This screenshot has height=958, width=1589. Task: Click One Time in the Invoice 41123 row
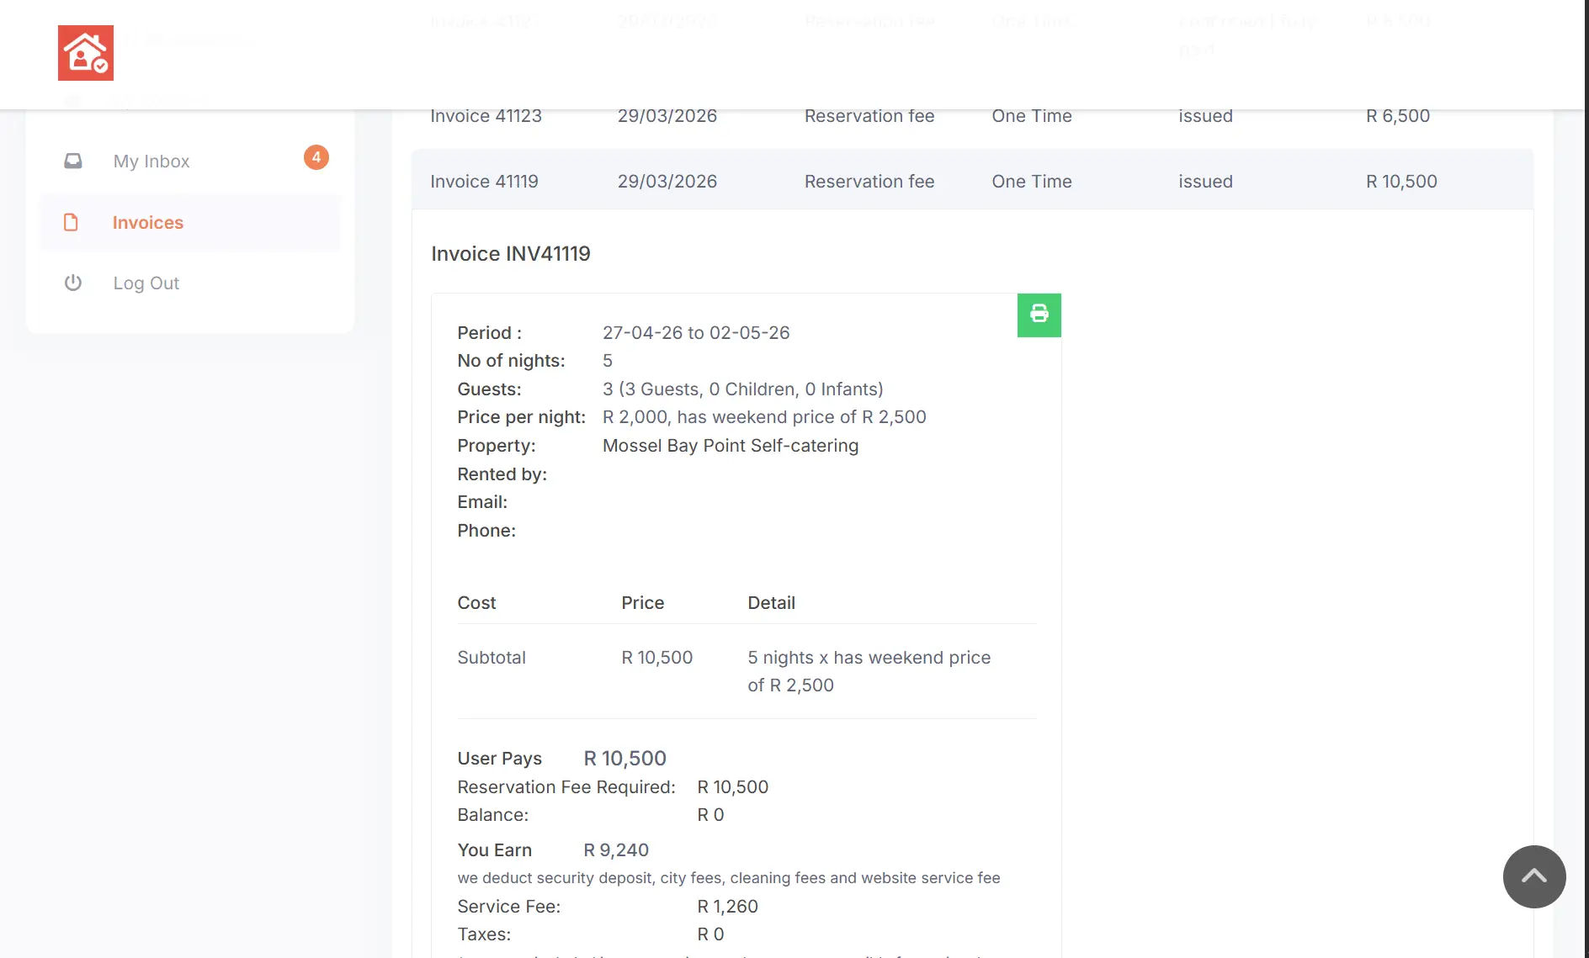(1031, 116)
